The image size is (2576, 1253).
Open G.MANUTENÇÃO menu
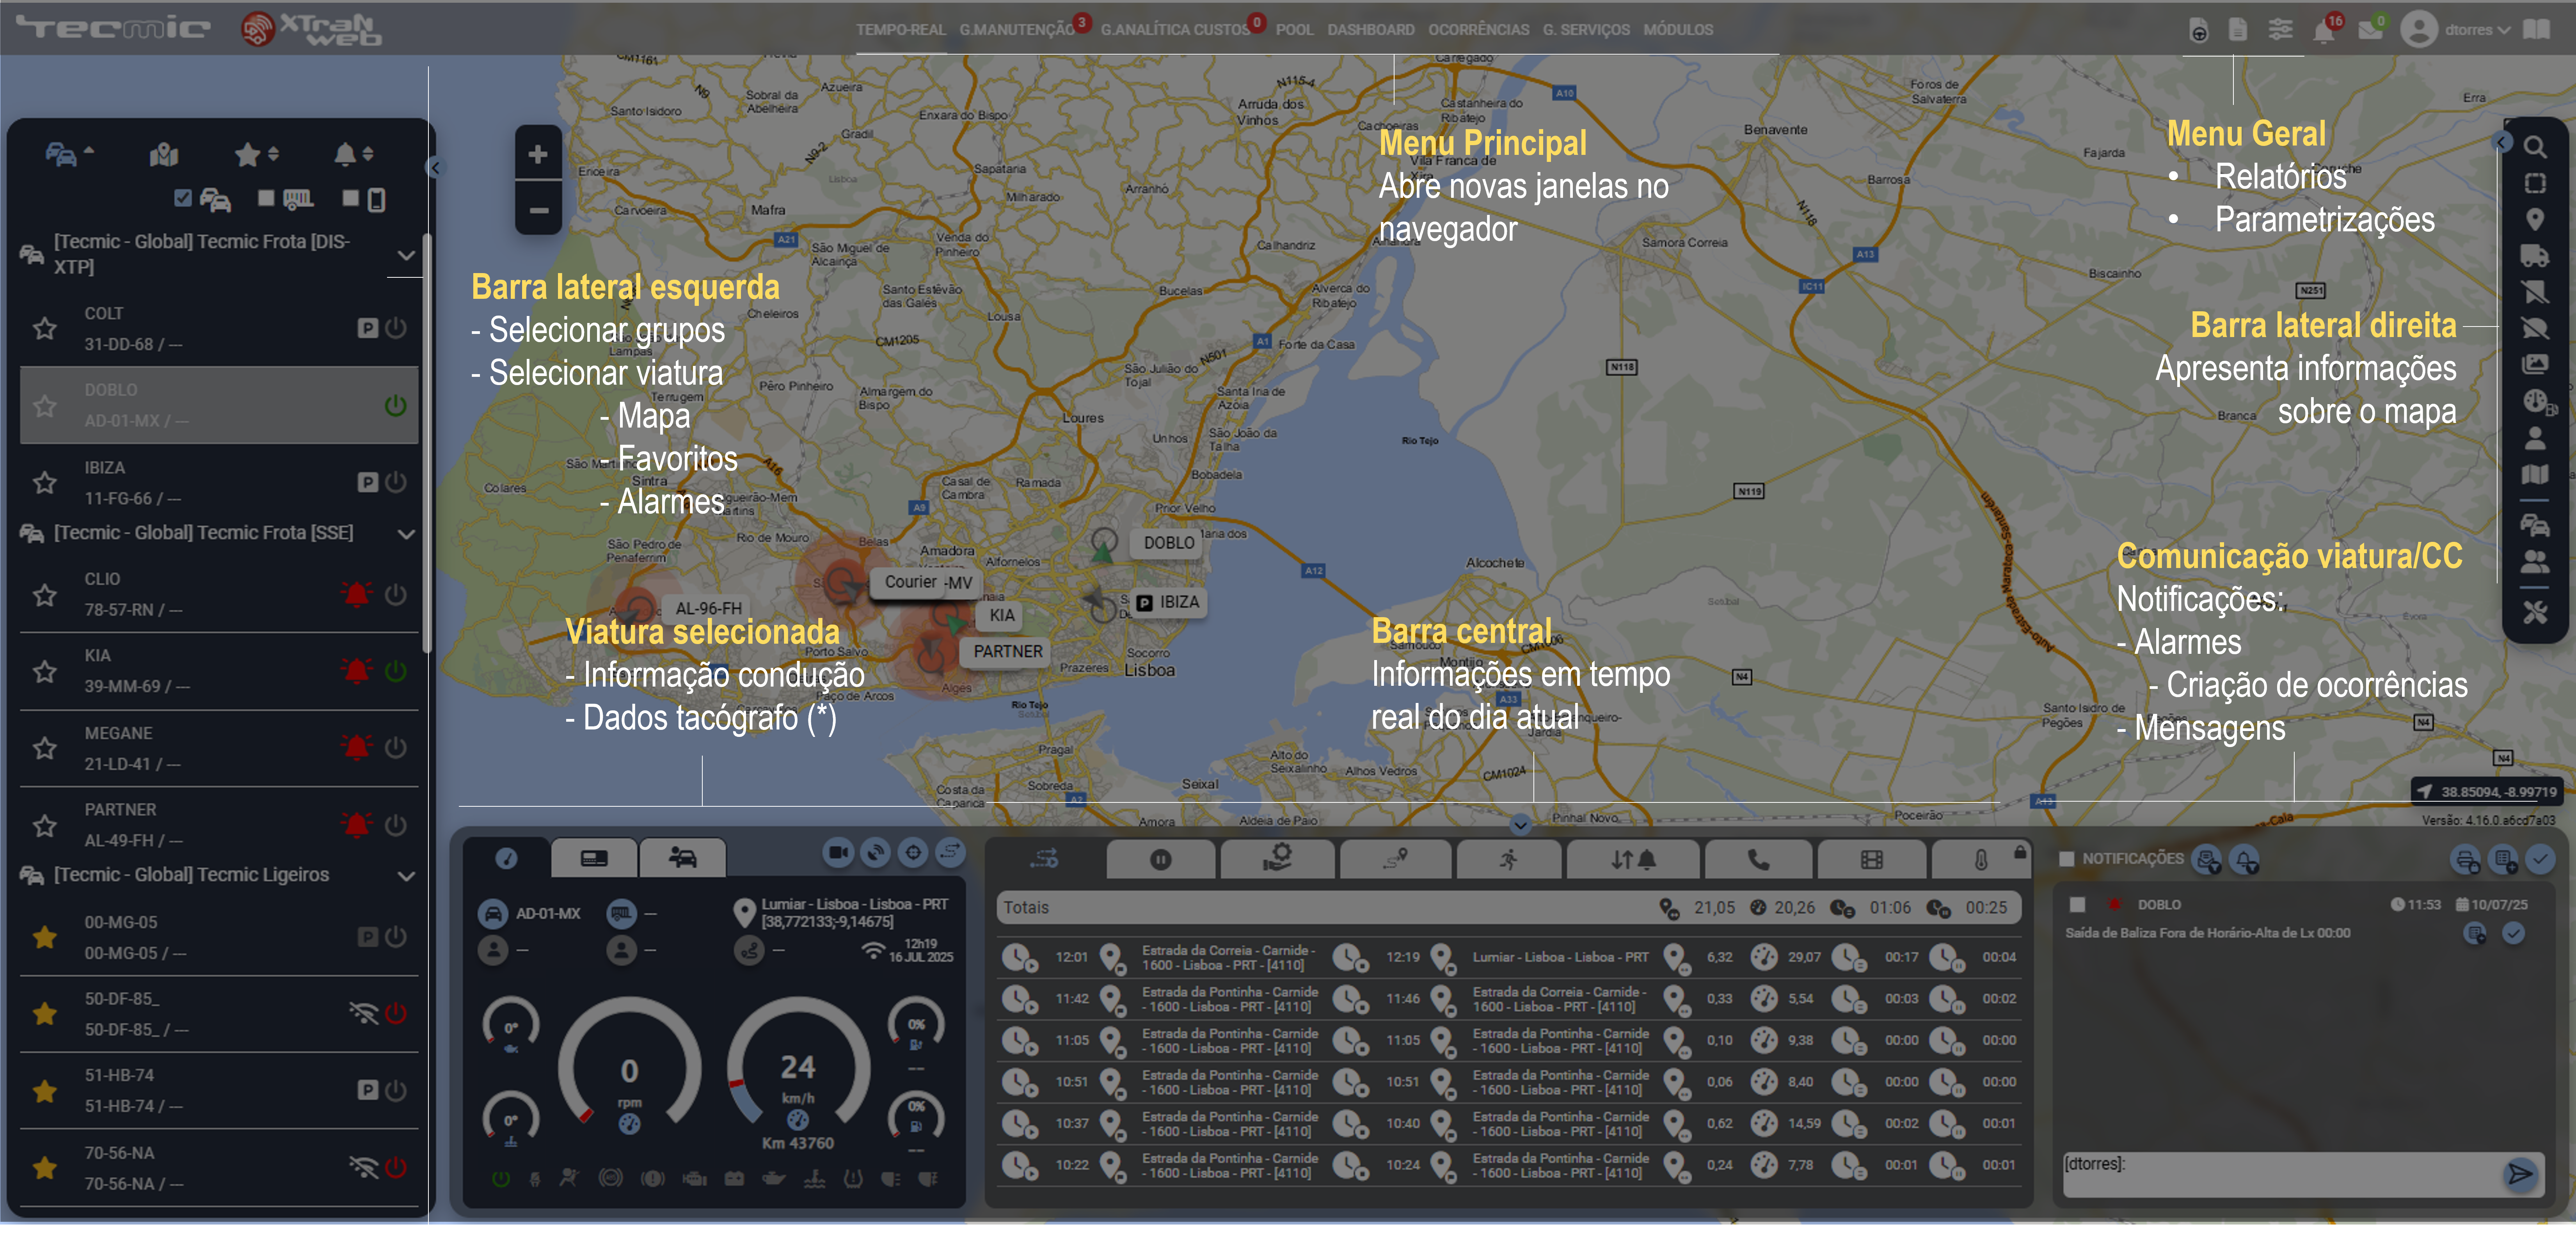pyautogui.click(x=1017, y=30)
